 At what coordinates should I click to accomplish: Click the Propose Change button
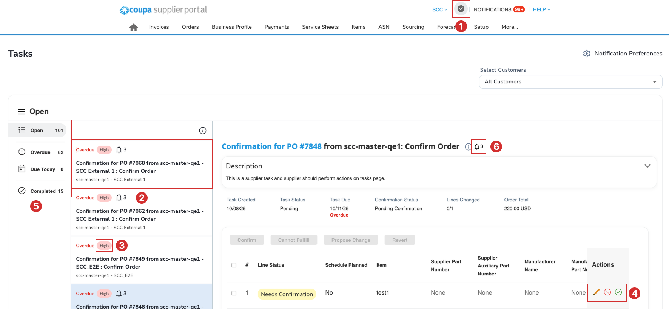pyautogui.click(x=351, y=240)
